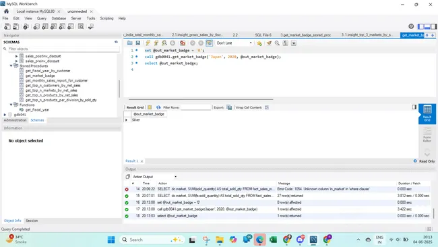Viewport: 438px width, 247px height.
Task: Toggle invisible characters display icon
Action: pyautogui.click(x=285, y=43)
